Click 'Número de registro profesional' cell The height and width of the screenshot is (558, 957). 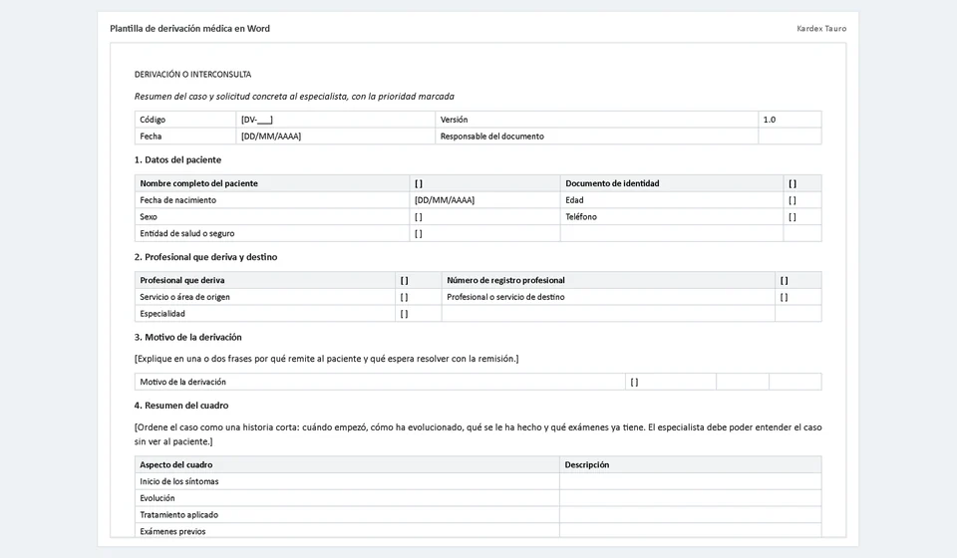point(608,281)
